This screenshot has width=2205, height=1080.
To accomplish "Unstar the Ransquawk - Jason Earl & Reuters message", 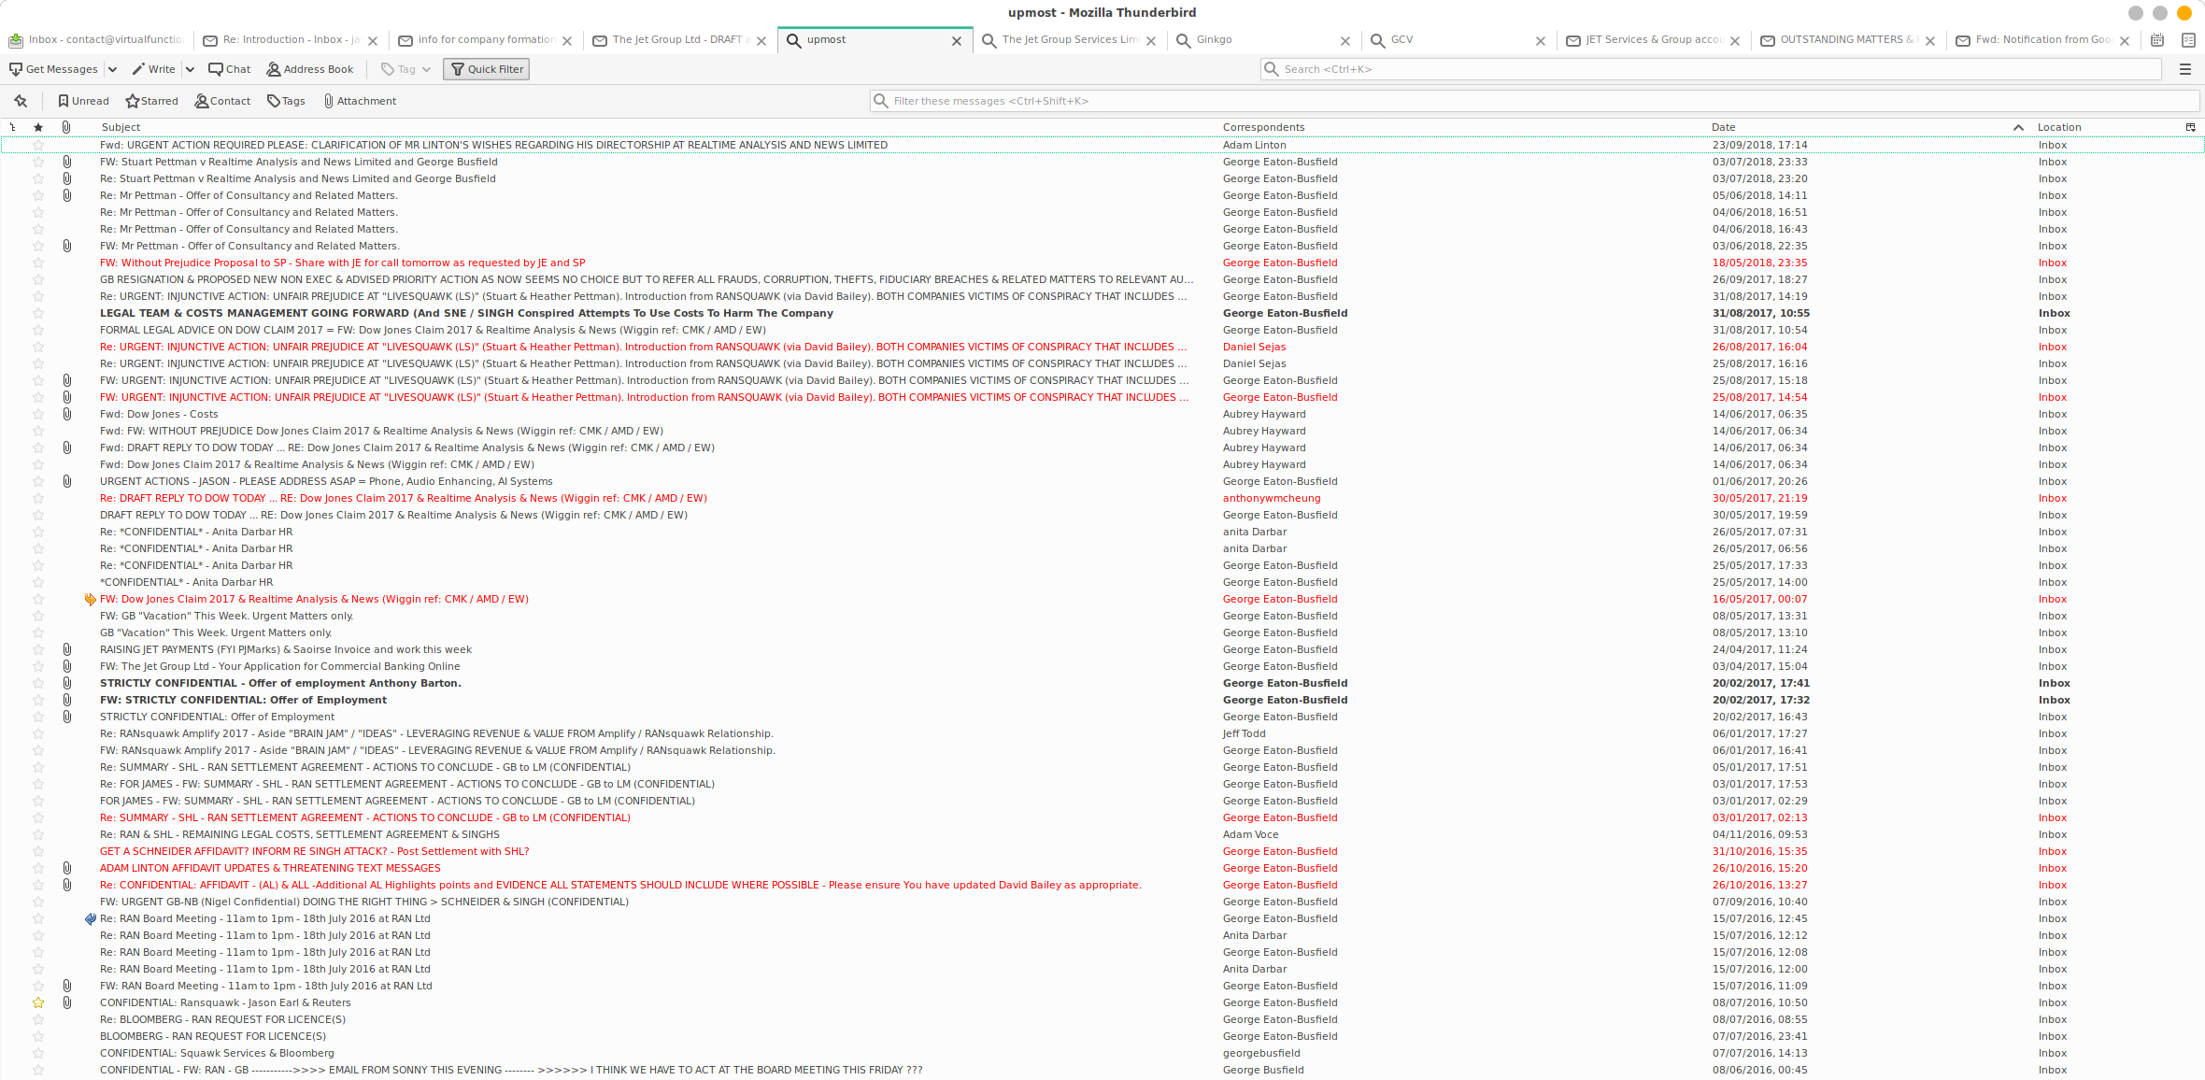I will point(38,1002).
